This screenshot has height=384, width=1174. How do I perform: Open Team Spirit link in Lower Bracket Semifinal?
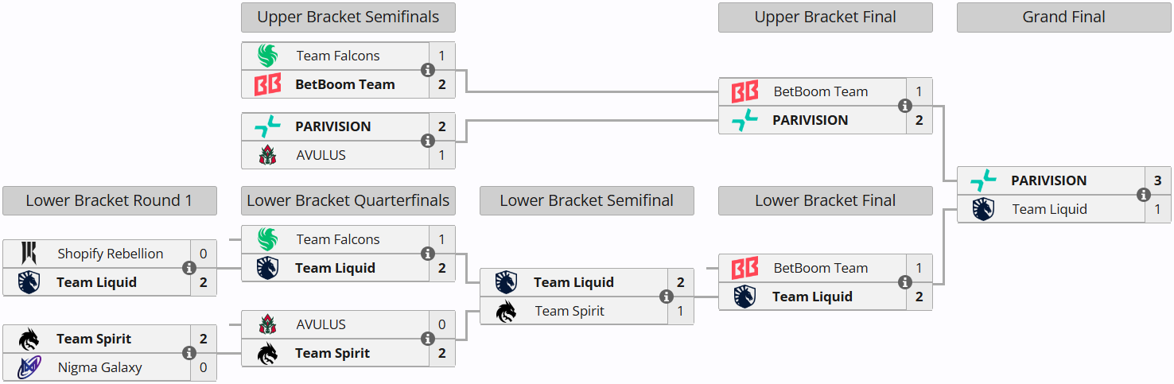click(569, 311)
